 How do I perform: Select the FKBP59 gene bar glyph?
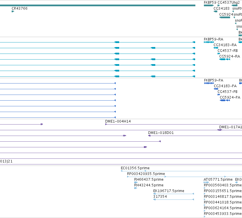click(209, 5)
